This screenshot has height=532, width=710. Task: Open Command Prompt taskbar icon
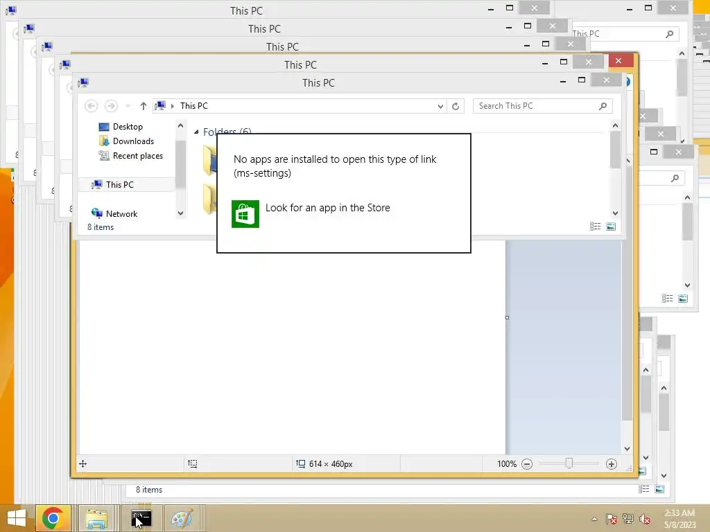tap(141, 518)
